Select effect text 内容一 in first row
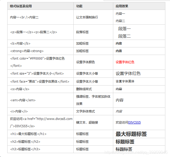This screenshot has width=170, height=157. [120, 14]
